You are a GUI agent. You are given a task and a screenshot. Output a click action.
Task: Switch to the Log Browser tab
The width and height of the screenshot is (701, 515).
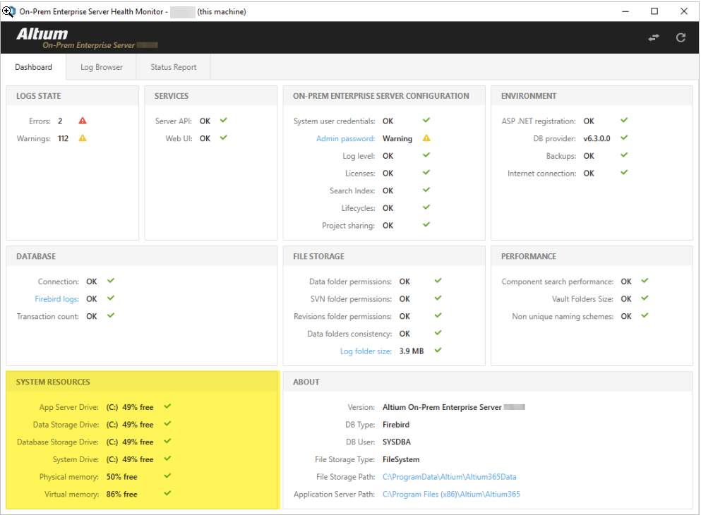[x=102, y=67]
